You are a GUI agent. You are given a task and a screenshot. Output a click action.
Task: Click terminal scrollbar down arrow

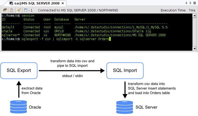tap(194, 49)
